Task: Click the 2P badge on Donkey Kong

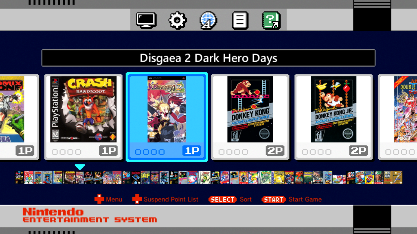Action: [x=275, y=151]
